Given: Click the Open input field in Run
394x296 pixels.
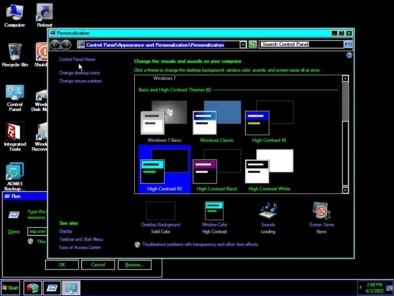Looking at the screenshot, I should click(x=37, y=231).
